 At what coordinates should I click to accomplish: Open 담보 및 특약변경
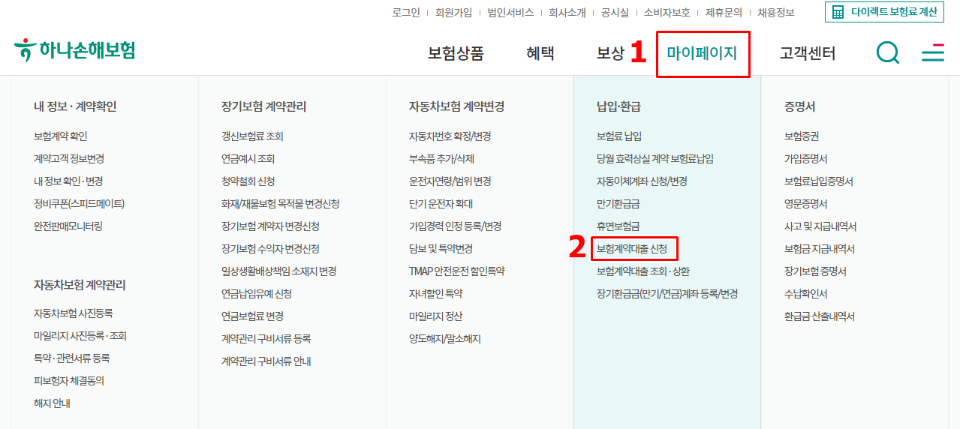[x=441, y=249]
